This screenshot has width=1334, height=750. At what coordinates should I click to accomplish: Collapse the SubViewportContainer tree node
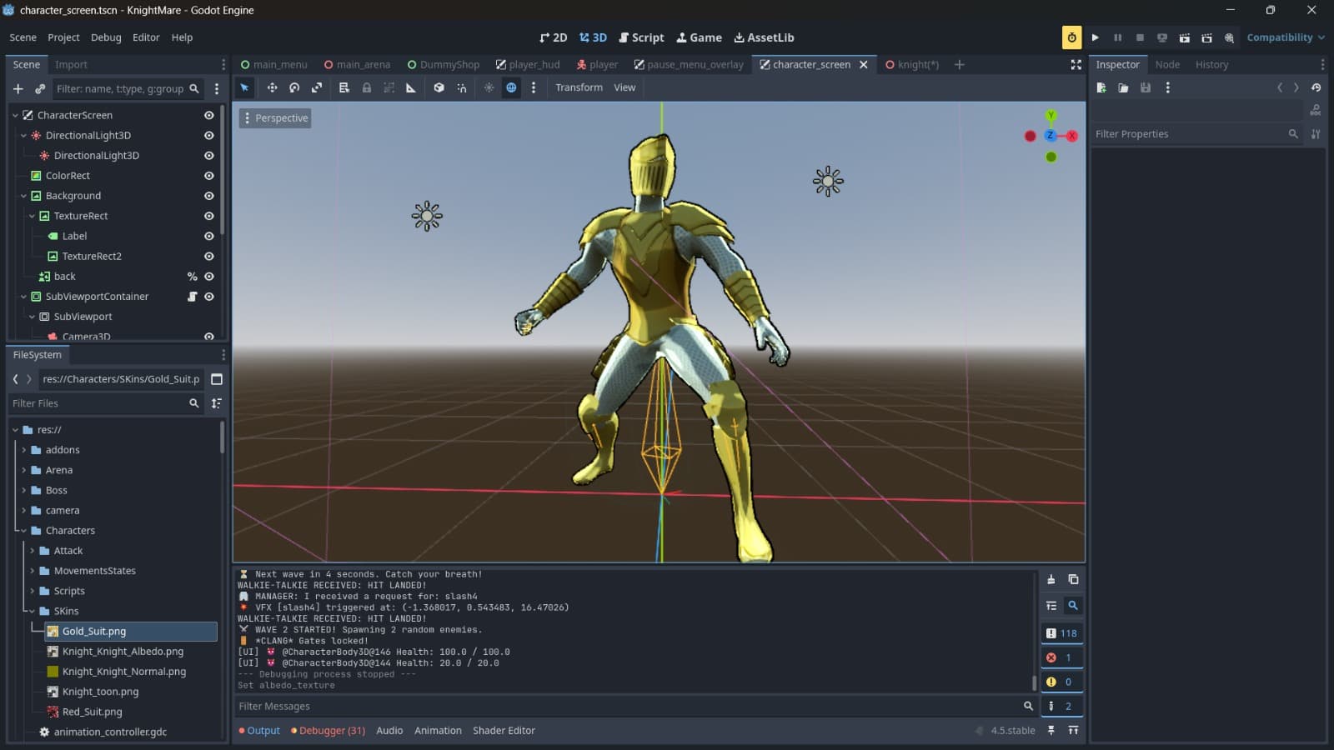pyautogui.click(x=23, y=297)
